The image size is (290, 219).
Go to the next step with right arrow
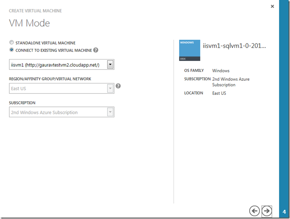coord(267,211)
